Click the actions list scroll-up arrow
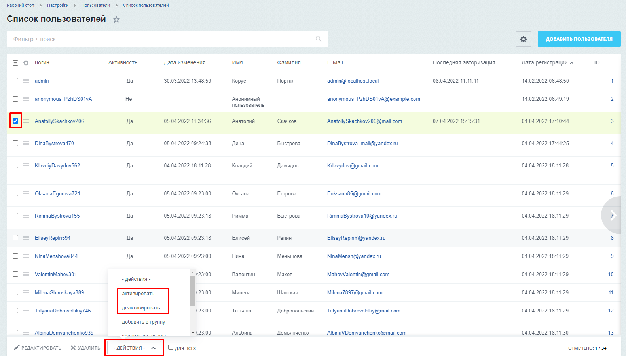This screenshot has width=626, height=356. pos(193,273)
